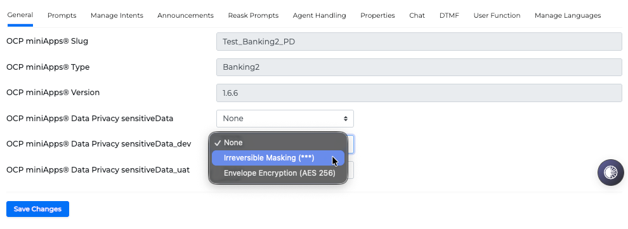
Task: Open the Reask Prompts tab
Action: [253, 16]
